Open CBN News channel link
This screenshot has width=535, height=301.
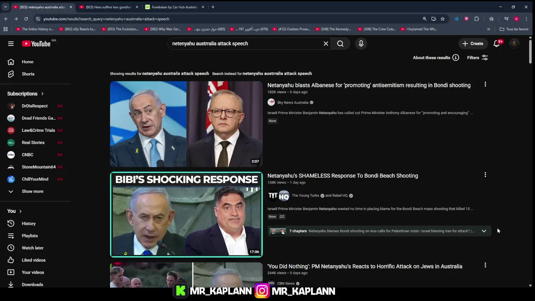286,283
